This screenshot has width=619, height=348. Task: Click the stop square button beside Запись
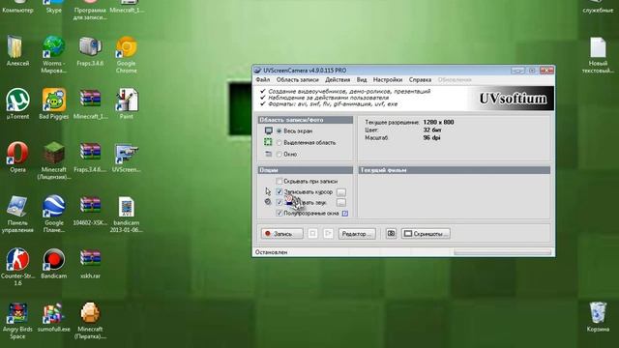tap(312, 234)
